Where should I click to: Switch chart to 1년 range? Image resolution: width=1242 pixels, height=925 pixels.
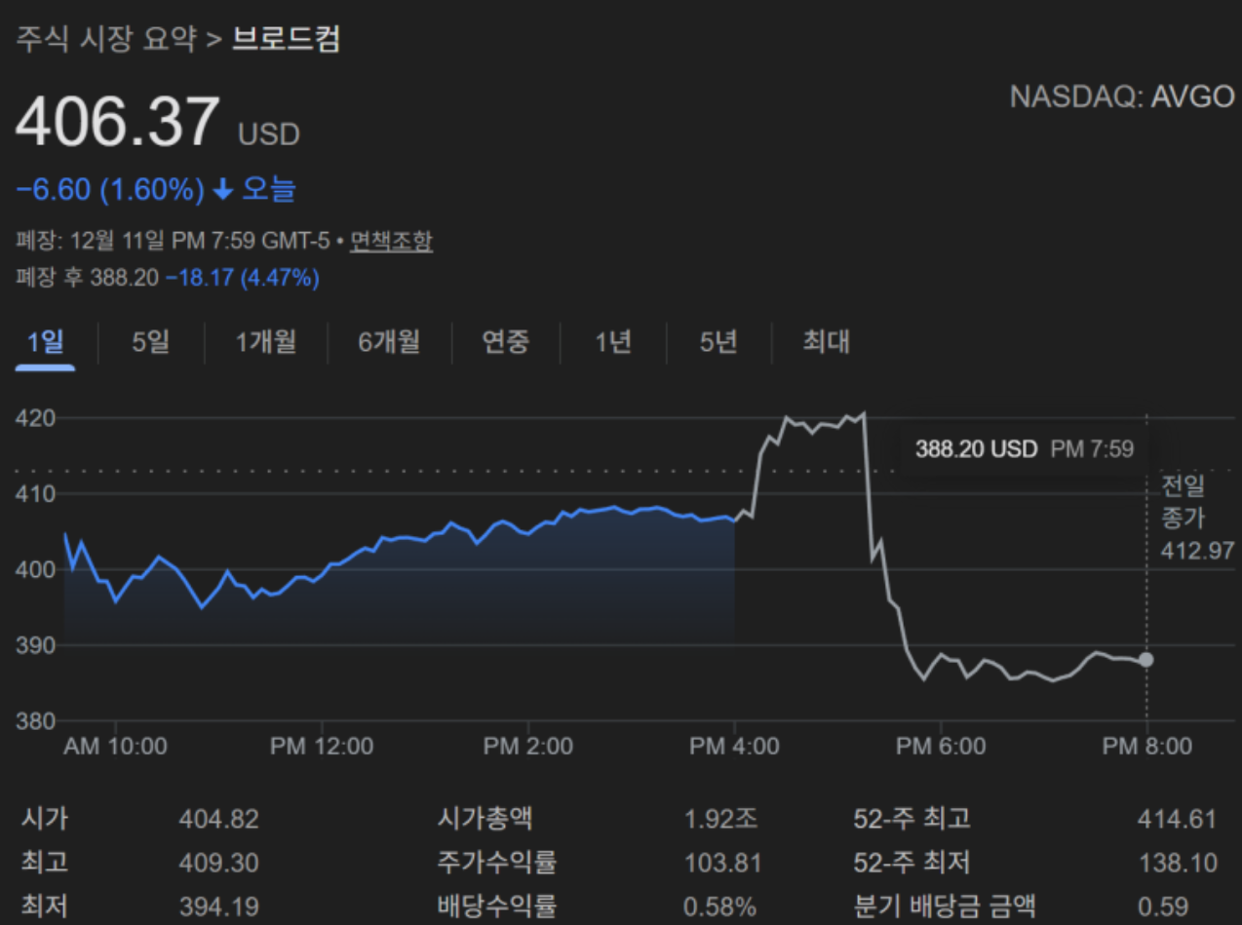click(x=613, y=342)
